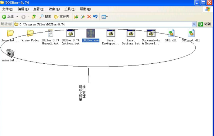
Task: Go up one folder level
Action: (34, 16)
